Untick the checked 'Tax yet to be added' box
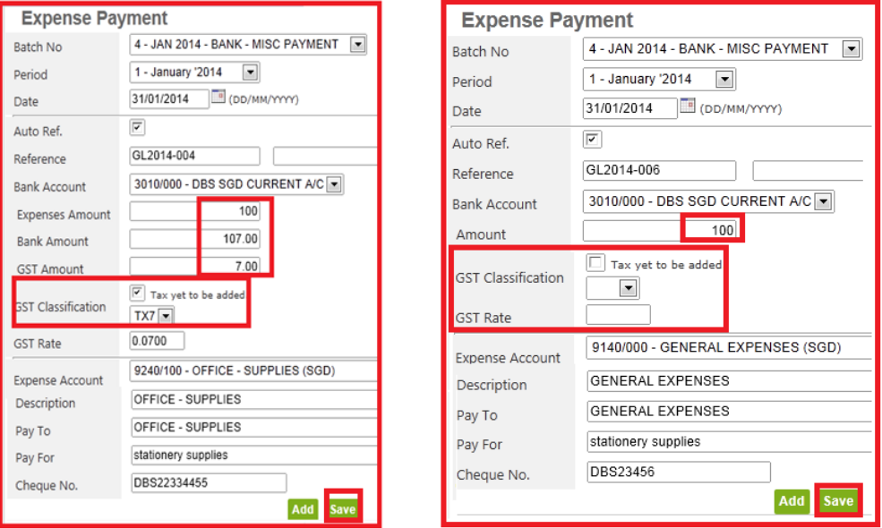 (x=138, y=293)
